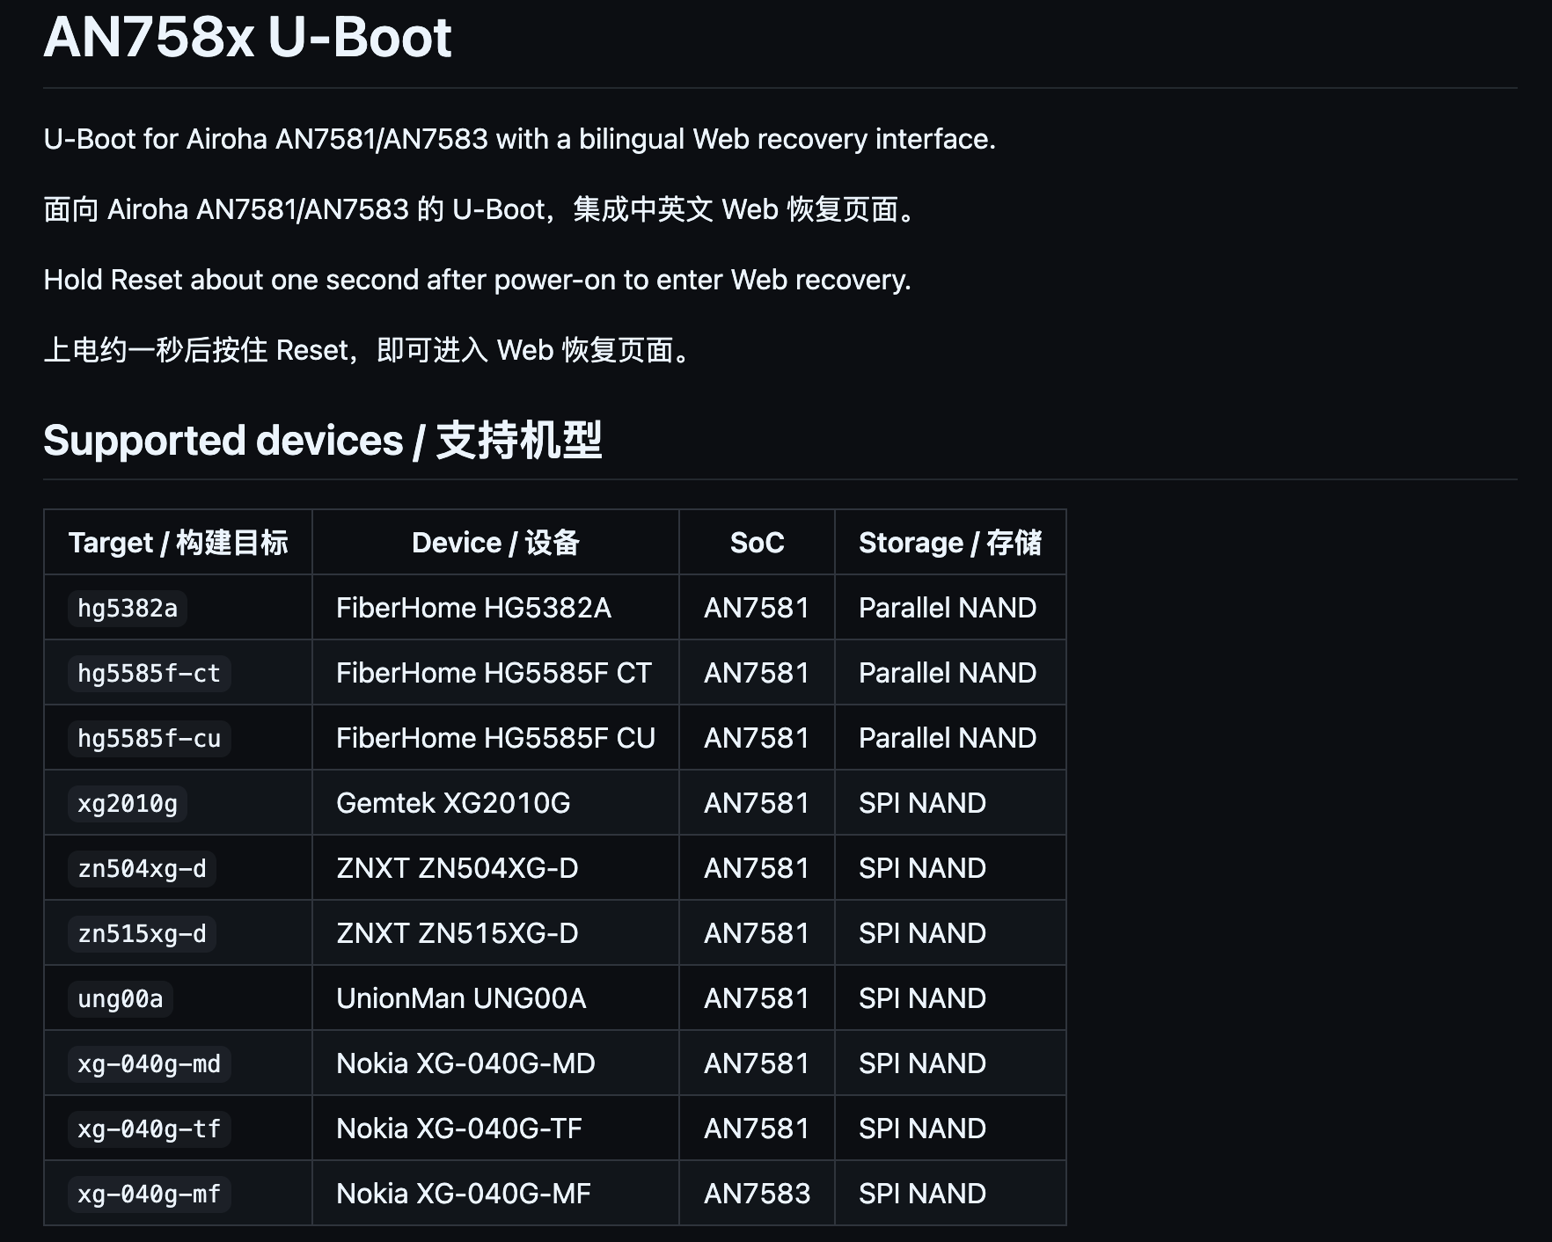The width and height of the screenshot is (1552, 1242).
Task: Click the AN7581 SoC cell in the zn515xg-d row
Action: point(757,933)
